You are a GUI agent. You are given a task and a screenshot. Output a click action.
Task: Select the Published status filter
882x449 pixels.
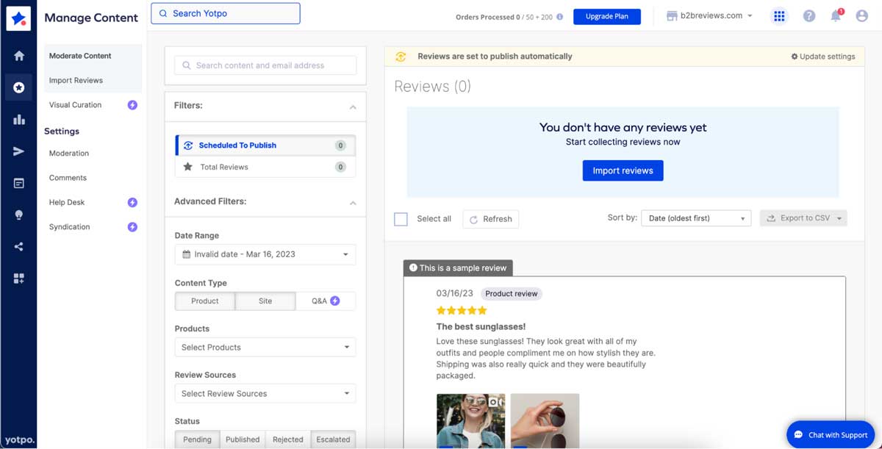click(243, 439)
